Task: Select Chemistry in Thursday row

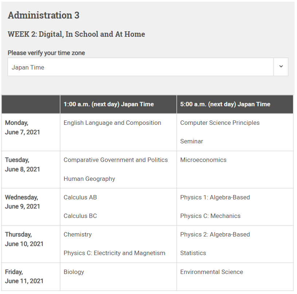Action: click(x=78, y=235)
